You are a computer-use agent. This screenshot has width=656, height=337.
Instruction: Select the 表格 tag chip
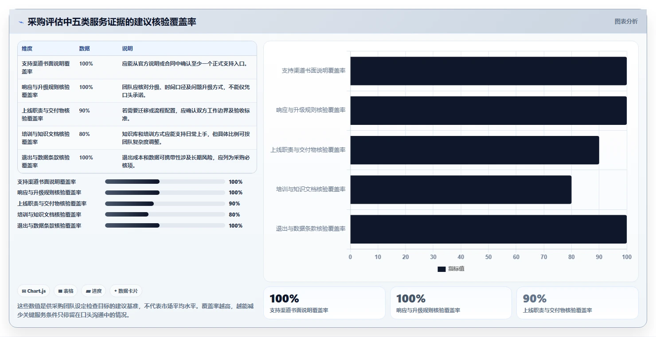66,291
